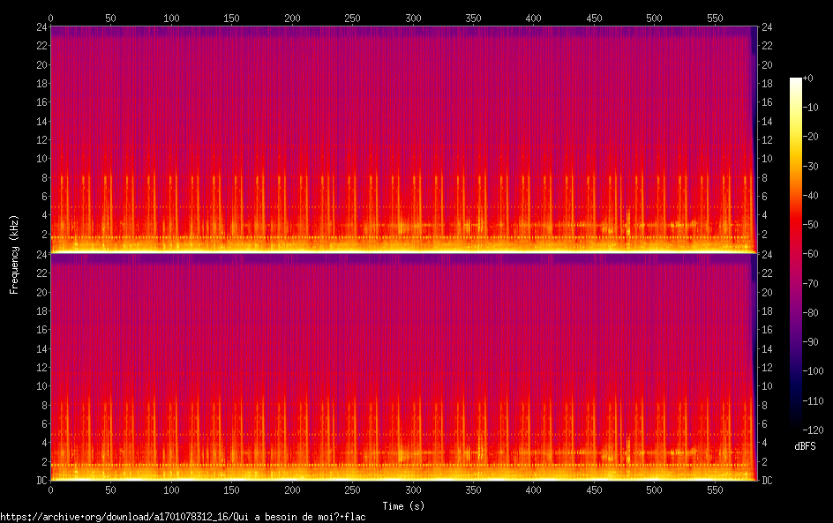Select the "-10" colorbar label

(811, 108)
